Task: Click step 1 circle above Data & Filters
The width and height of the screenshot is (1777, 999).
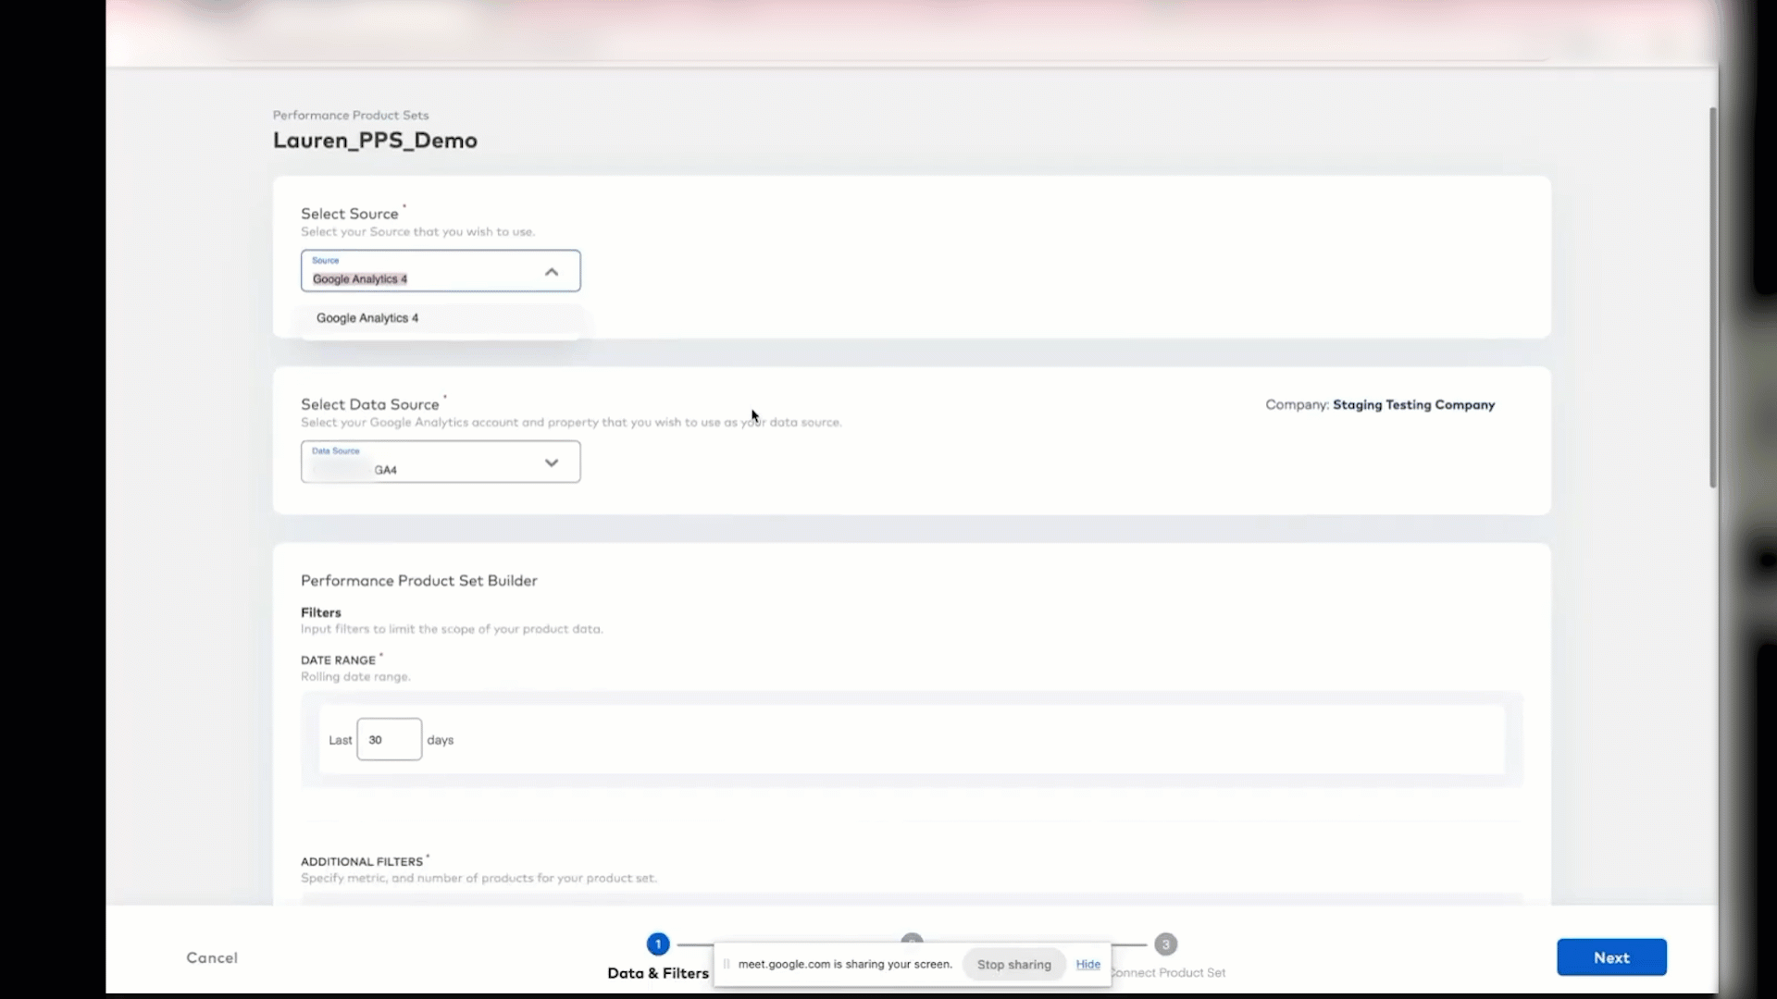Action: [658, 943]
